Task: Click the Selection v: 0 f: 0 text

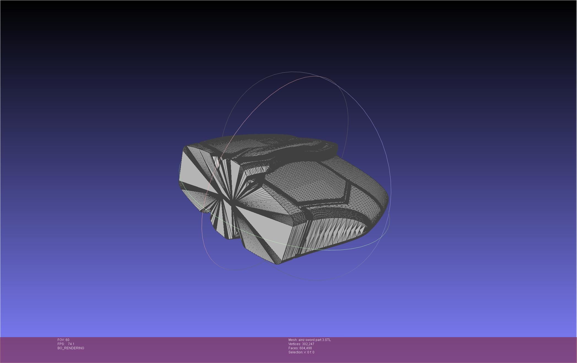Action: pos(301,352)
